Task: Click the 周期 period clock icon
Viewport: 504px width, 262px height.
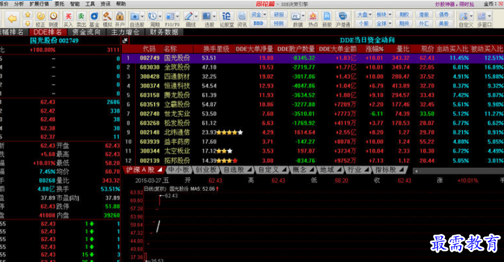Action: tap(153, 16)
